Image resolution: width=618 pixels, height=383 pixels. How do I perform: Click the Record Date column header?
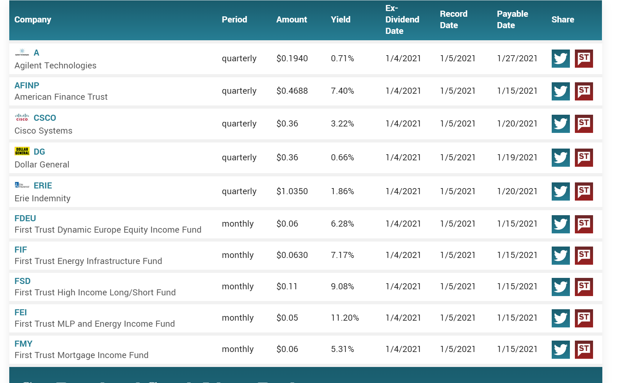coord(453,20)
